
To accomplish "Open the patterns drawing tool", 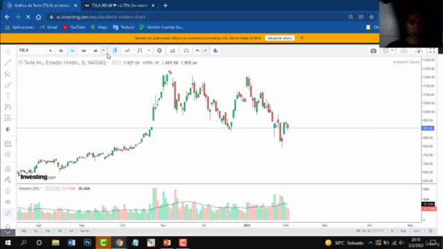I will point(8,107).
